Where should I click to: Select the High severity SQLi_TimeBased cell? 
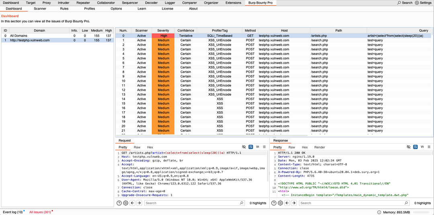click(x=163, y=36)
